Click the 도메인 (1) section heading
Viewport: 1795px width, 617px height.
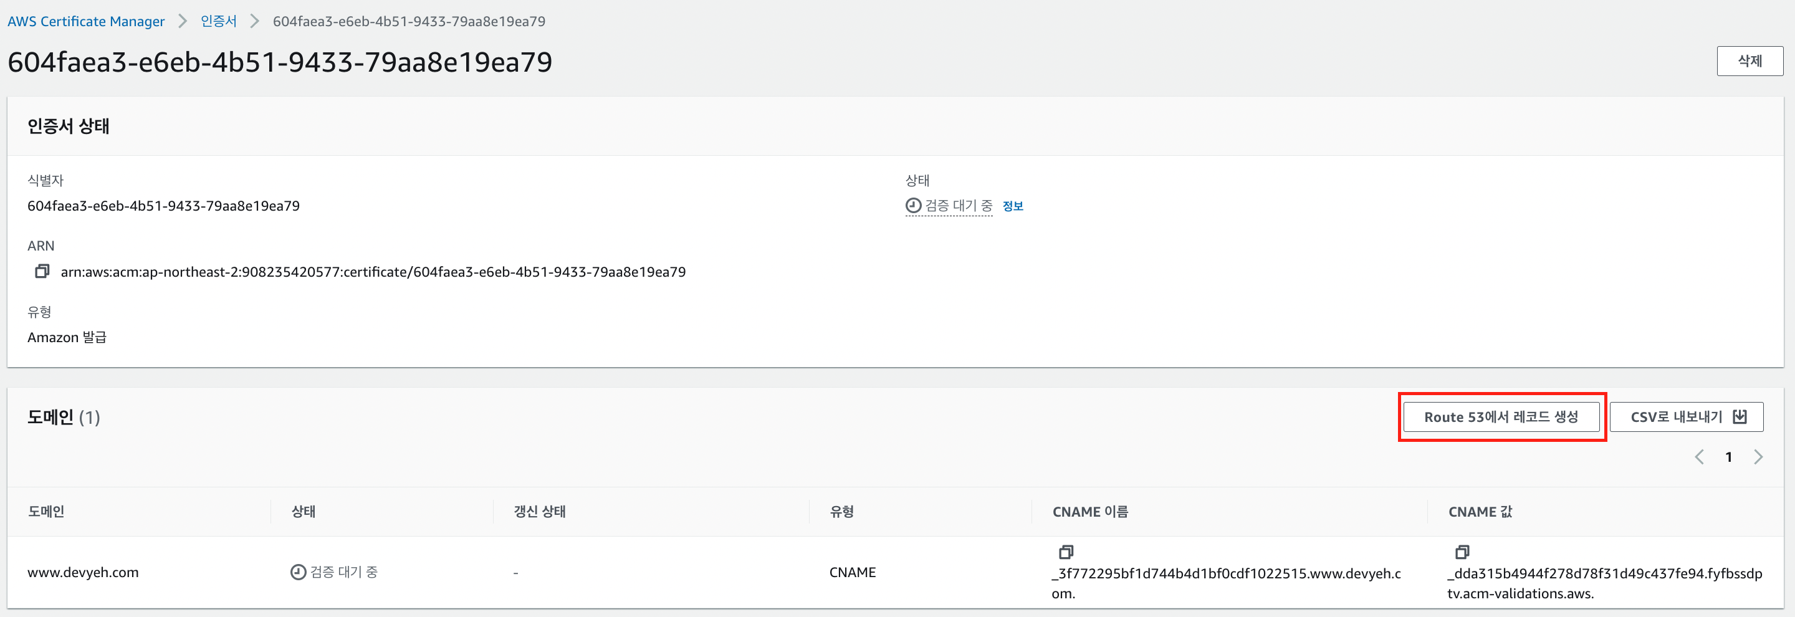tap(64, 417)
